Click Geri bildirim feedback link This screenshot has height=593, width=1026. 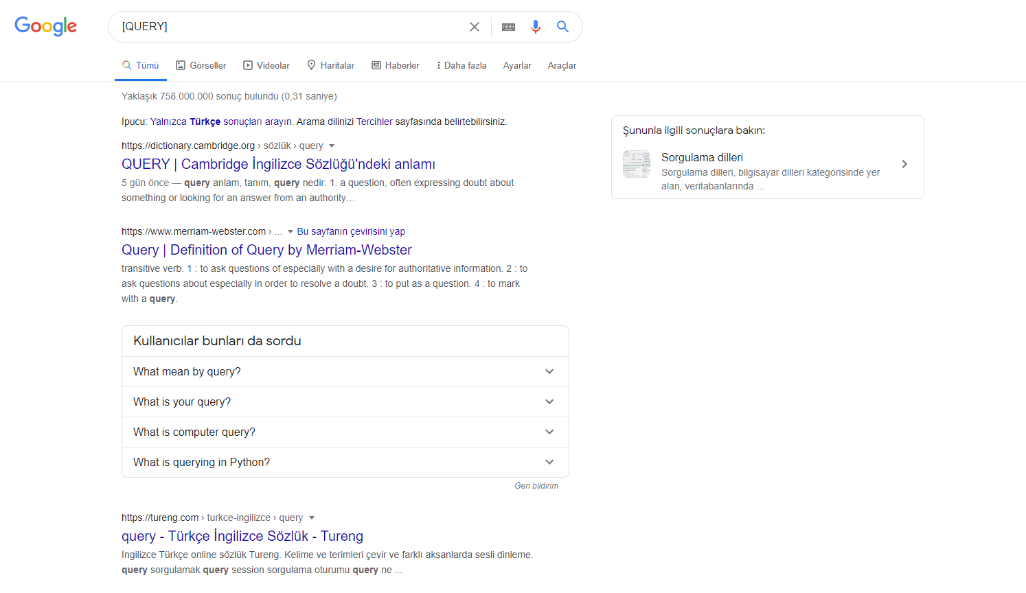coord(536,485)
